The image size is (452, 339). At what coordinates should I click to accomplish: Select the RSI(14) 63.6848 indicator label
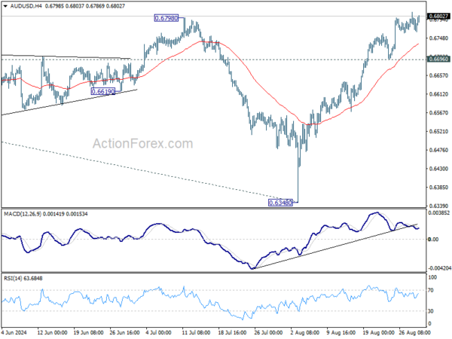23,278
